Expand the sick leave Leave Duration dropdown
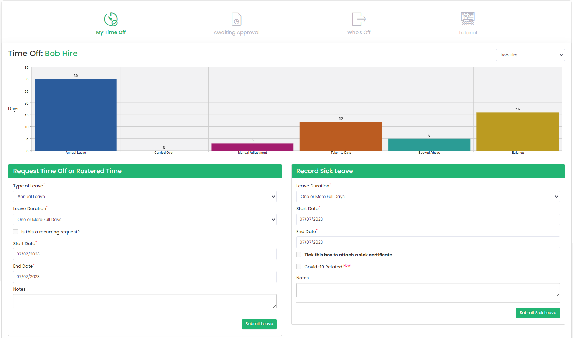The width and height of the screenshot is (573, 338). click(x=428, y=197)
